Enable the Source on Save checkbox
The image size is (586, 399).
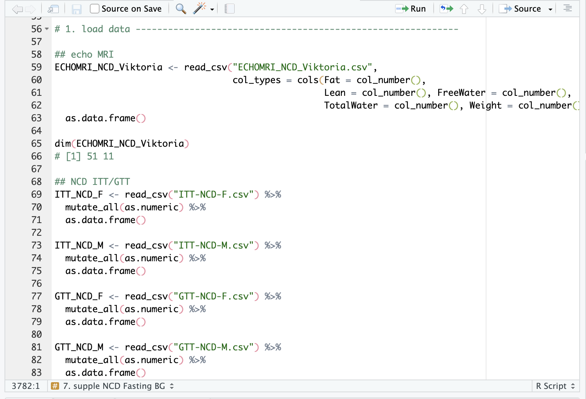[95, 9]
